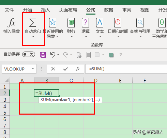Click the grey square border icon
This screenshot has height=138, width=167.
(x=97, y=55)
